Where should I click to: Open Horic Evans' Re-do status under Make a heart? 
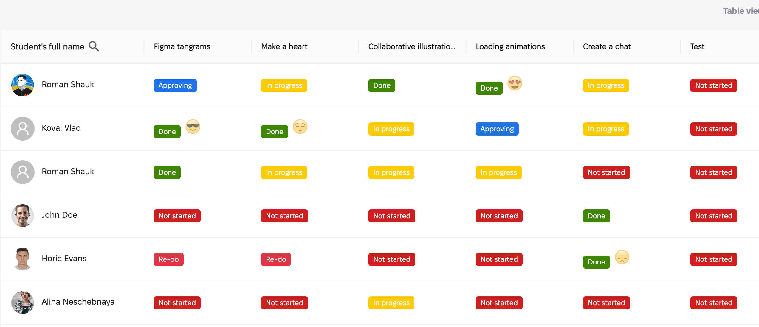coord(276,259)
